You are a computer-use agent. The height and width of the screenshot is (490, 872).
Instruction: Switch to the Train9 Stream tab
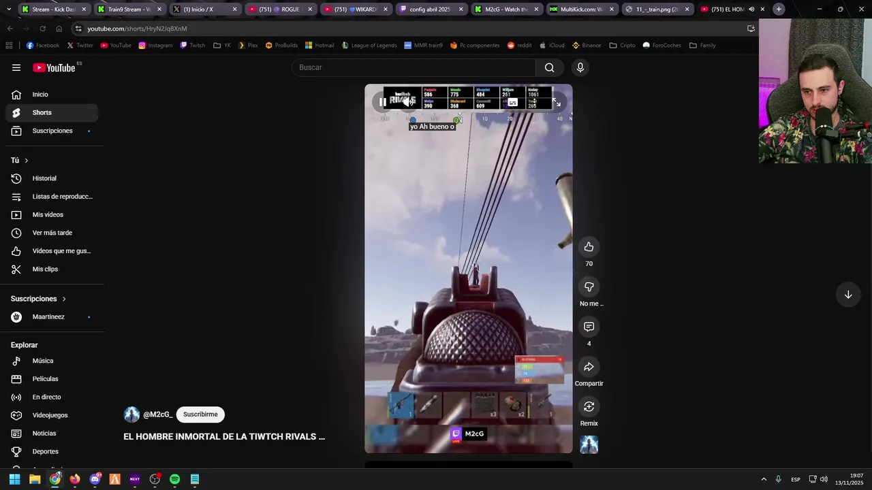click(130, 10)
